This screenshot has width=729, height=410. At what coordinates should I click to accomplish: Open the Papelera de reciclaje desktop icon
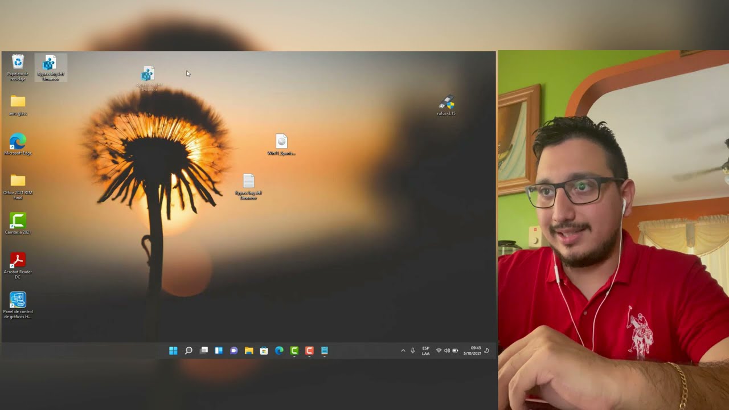[18, 67]
